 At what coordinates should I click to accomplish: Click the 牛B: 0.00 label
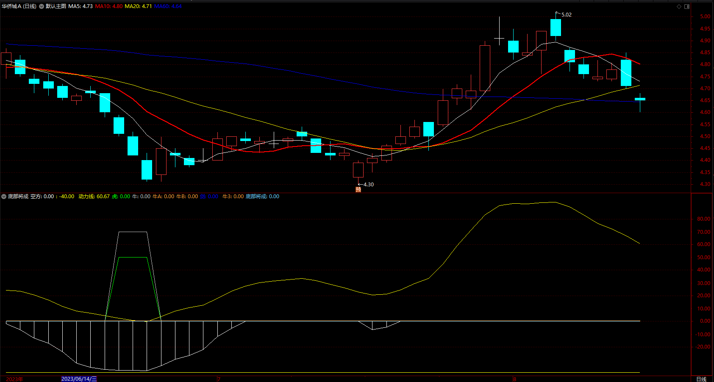(x=187, y=197)
